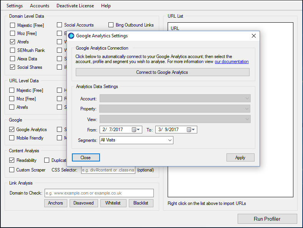Uncheck the Social Shares checkbox
303x228 pixels.
pos(13,67)
